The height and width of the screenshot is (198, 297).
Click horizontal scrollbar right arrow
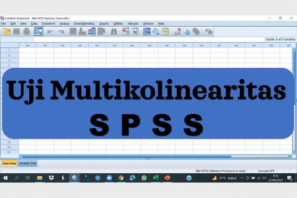point(290,156)
